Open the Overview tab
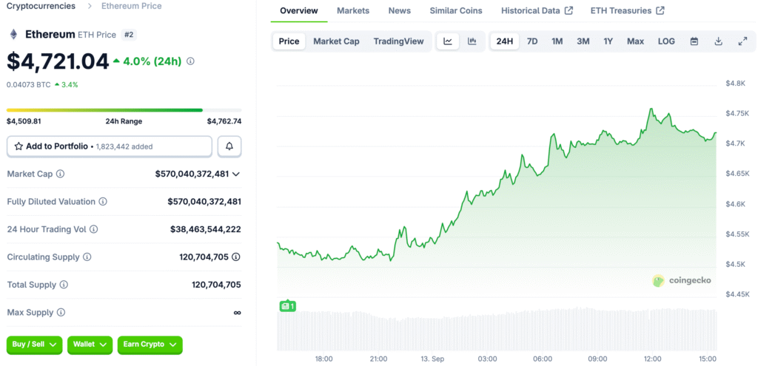This screenshot has width=758, height=366. click(299, 10)
